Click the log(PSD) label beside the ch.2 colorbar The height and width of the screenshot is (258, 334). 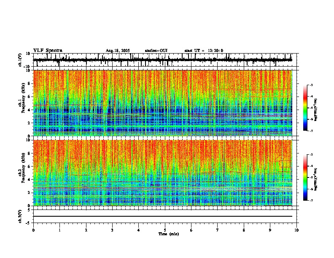[315, 179]
